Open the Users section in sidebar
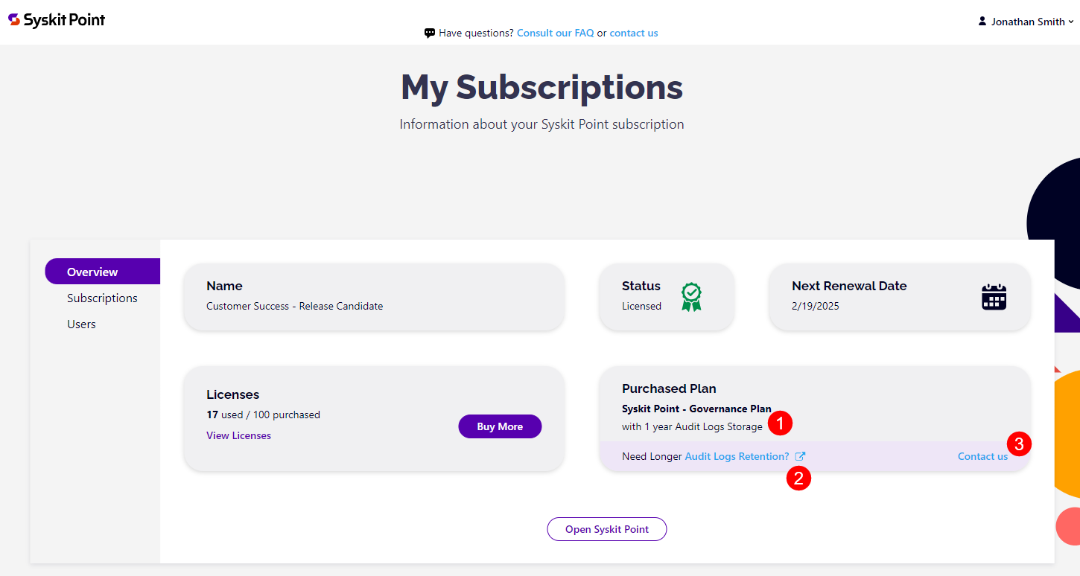The width and height of the screenshot is (1080, 576). click(81, 324)
